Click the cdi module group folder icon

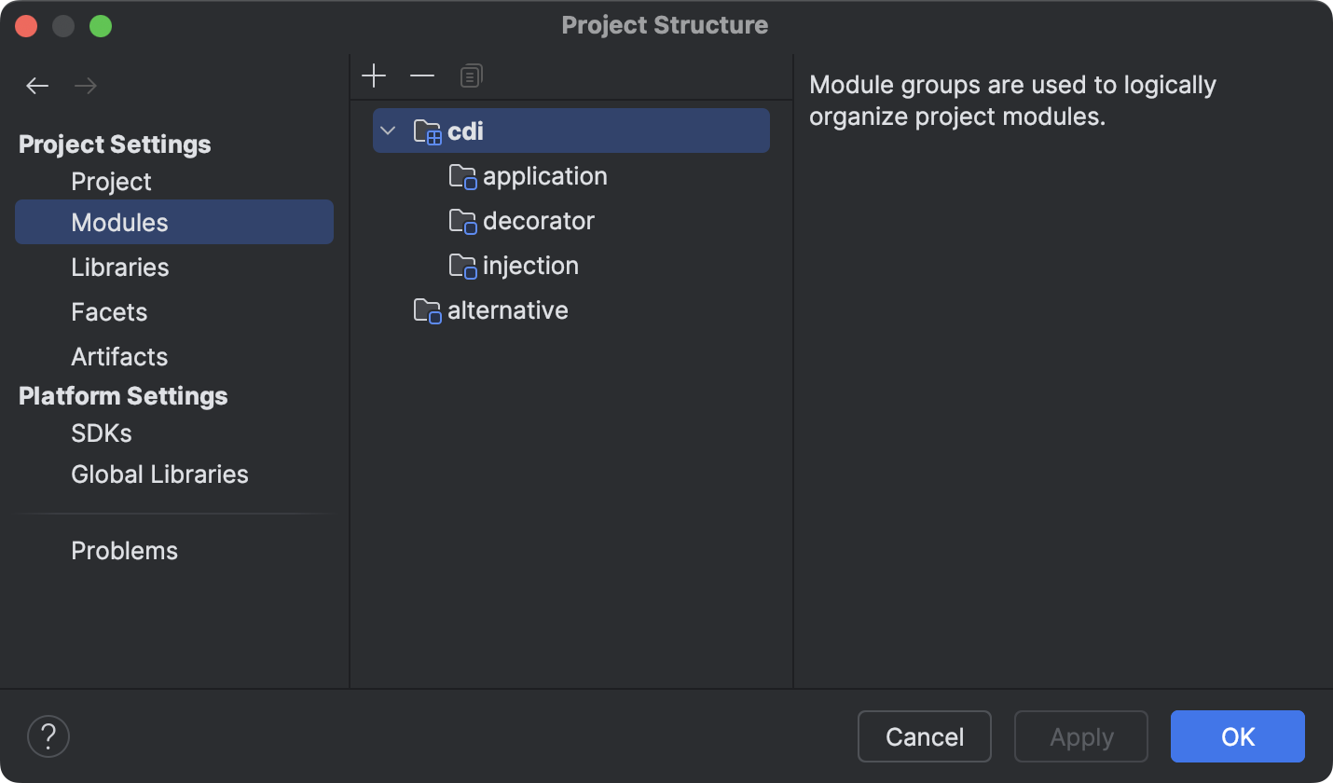point(426,130)
